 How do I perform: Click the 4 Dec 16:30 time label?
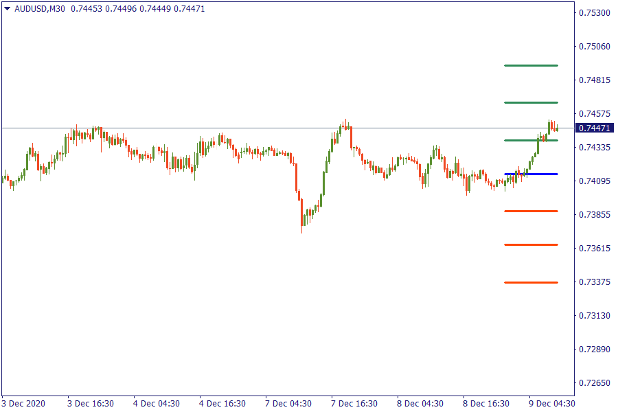[x=222, y=403]
